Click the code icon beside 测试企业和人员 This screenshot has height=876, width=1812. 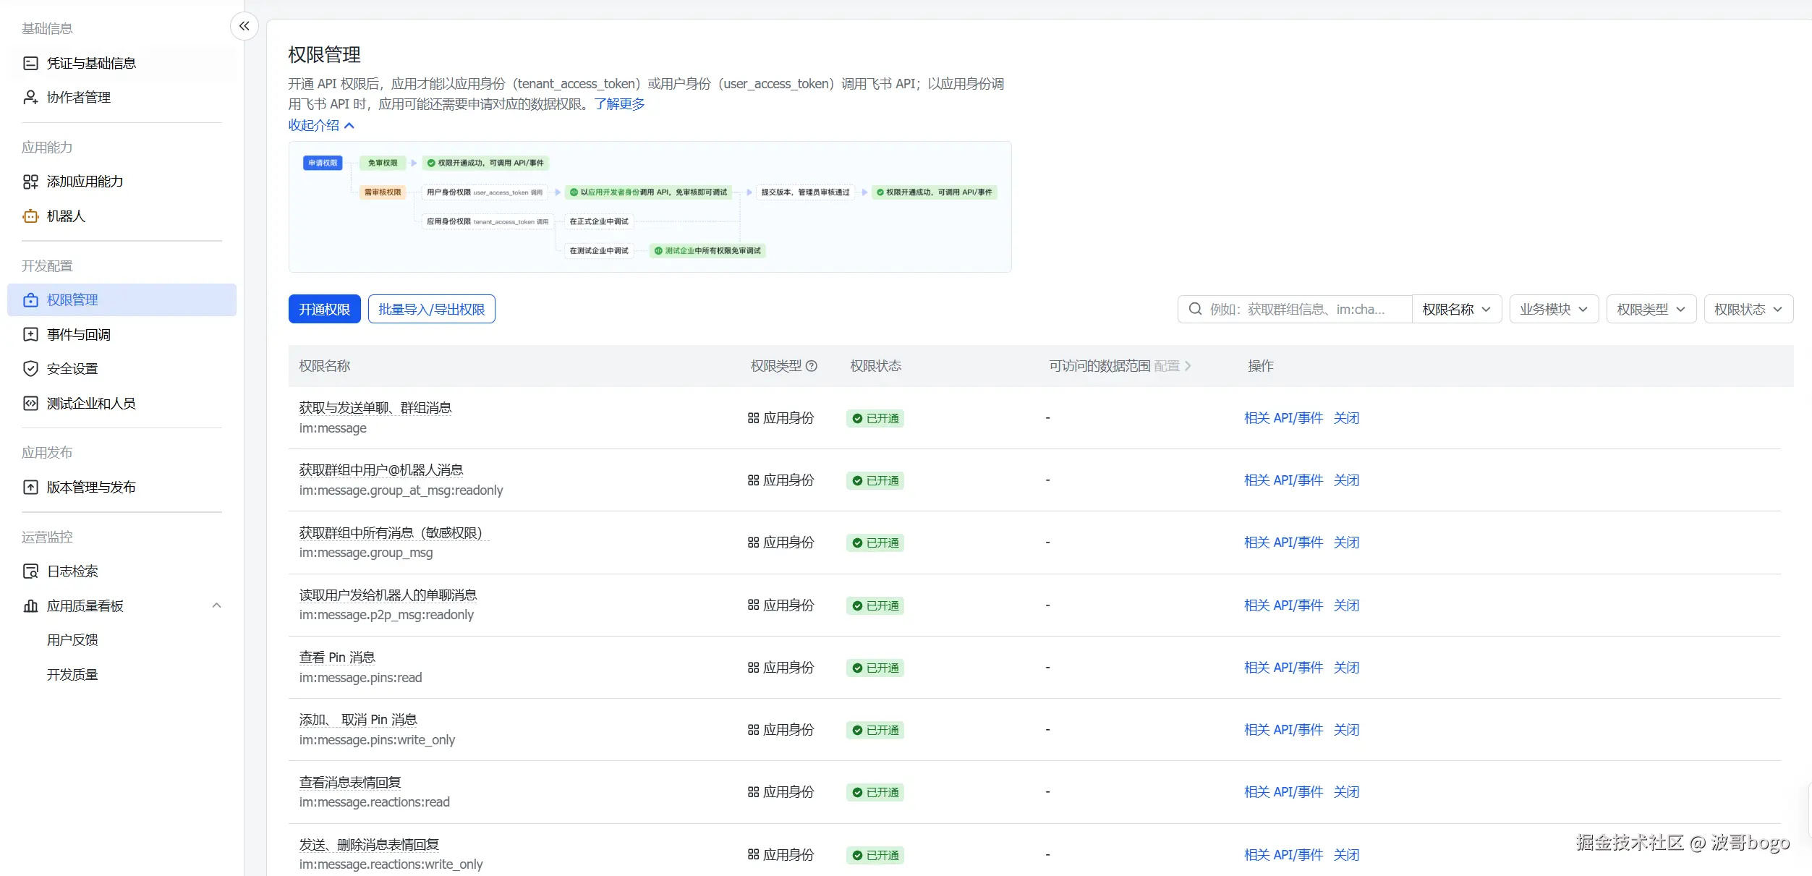point(30,404)
